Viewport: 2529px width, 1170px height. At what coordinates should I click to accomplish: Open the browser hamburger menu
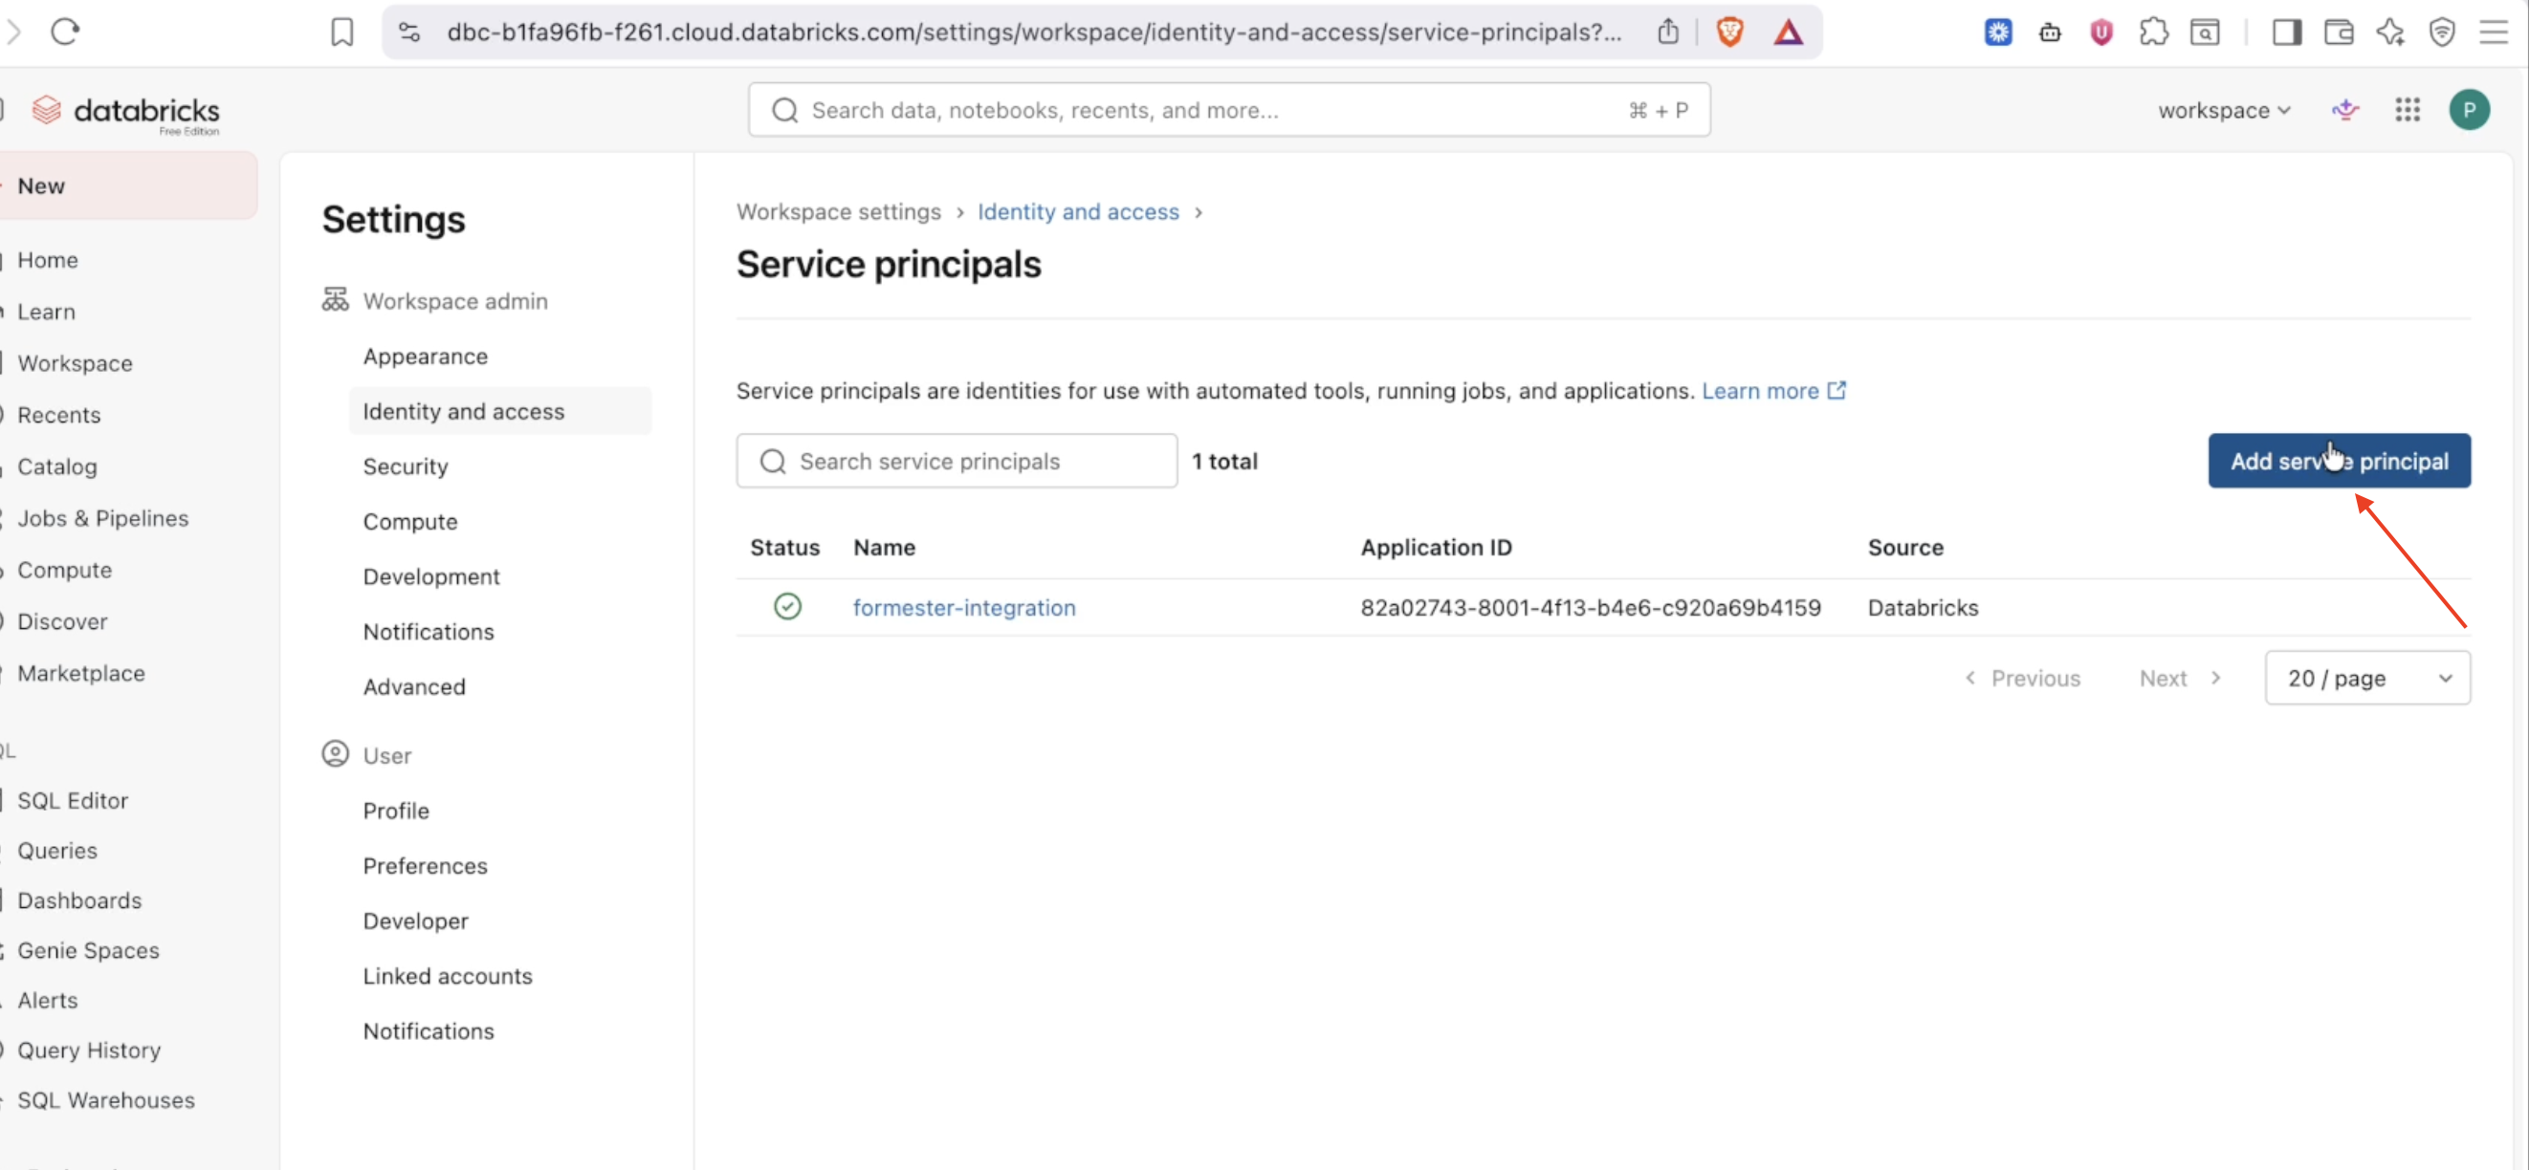pyautogui.click(x=2494, y=32)
